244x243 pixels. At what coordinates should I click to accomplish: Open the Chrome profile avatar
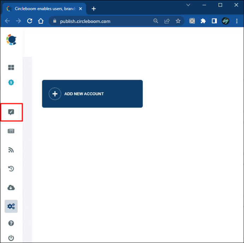225,21
